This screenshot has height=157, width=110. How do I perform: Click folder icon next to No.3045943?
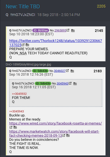pyautogui.click(x=75, y=84)
